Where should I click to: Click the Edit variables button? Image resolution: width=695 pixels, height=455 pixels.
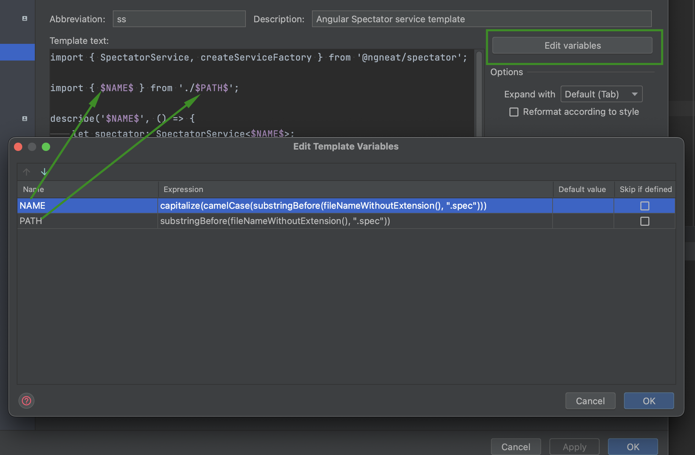(572, 46)
